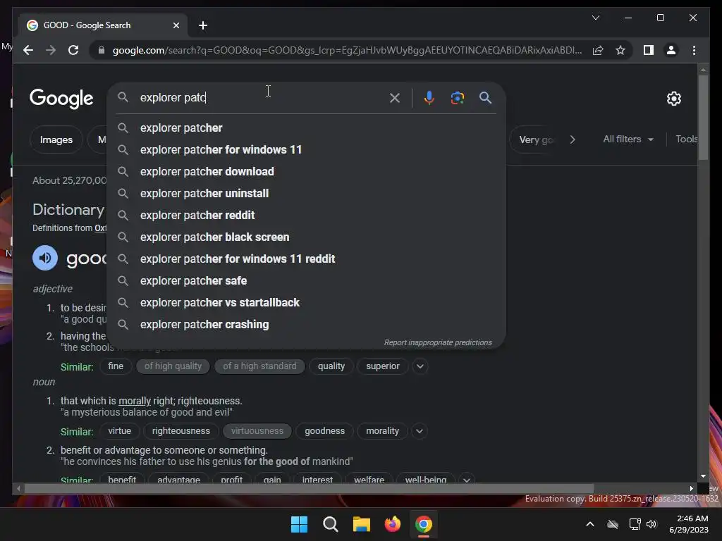Screen dimensions: 722x541
Task: Click the morality synonym chip
Action: pos(382,431)
